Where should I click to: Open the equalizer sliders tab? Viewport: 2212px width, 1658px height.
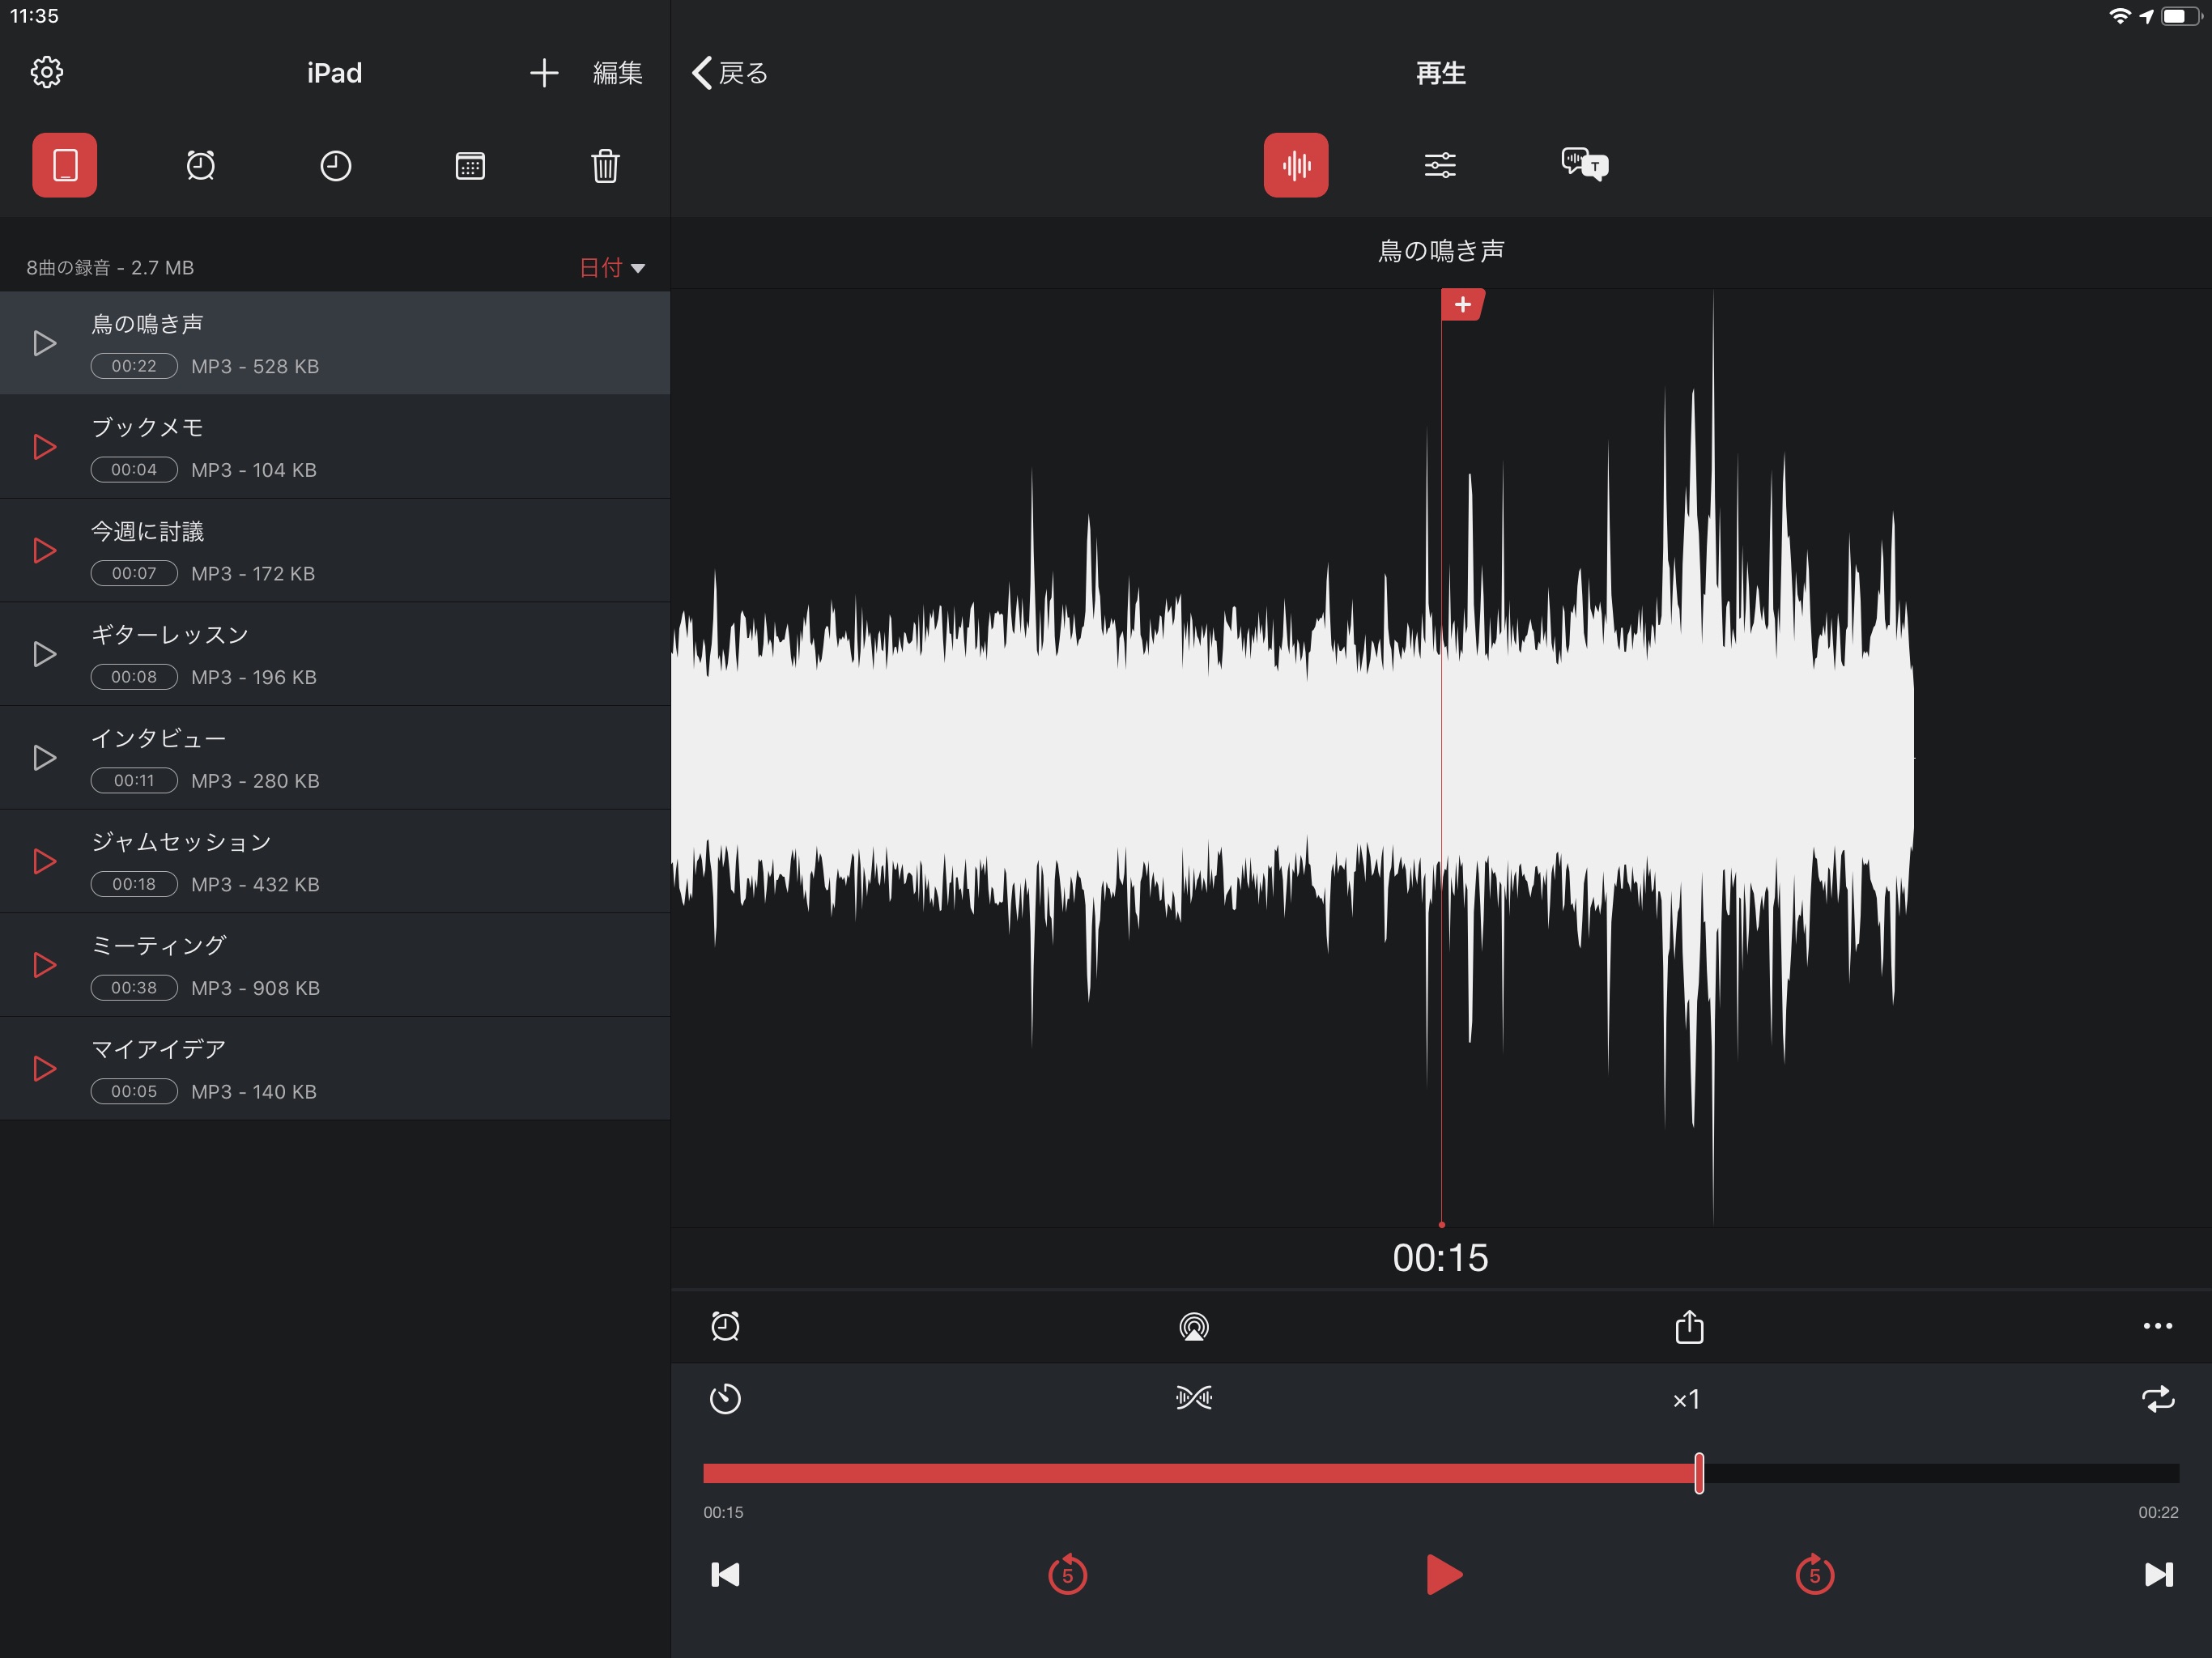pyautogui.click(x=1440, y=165)
